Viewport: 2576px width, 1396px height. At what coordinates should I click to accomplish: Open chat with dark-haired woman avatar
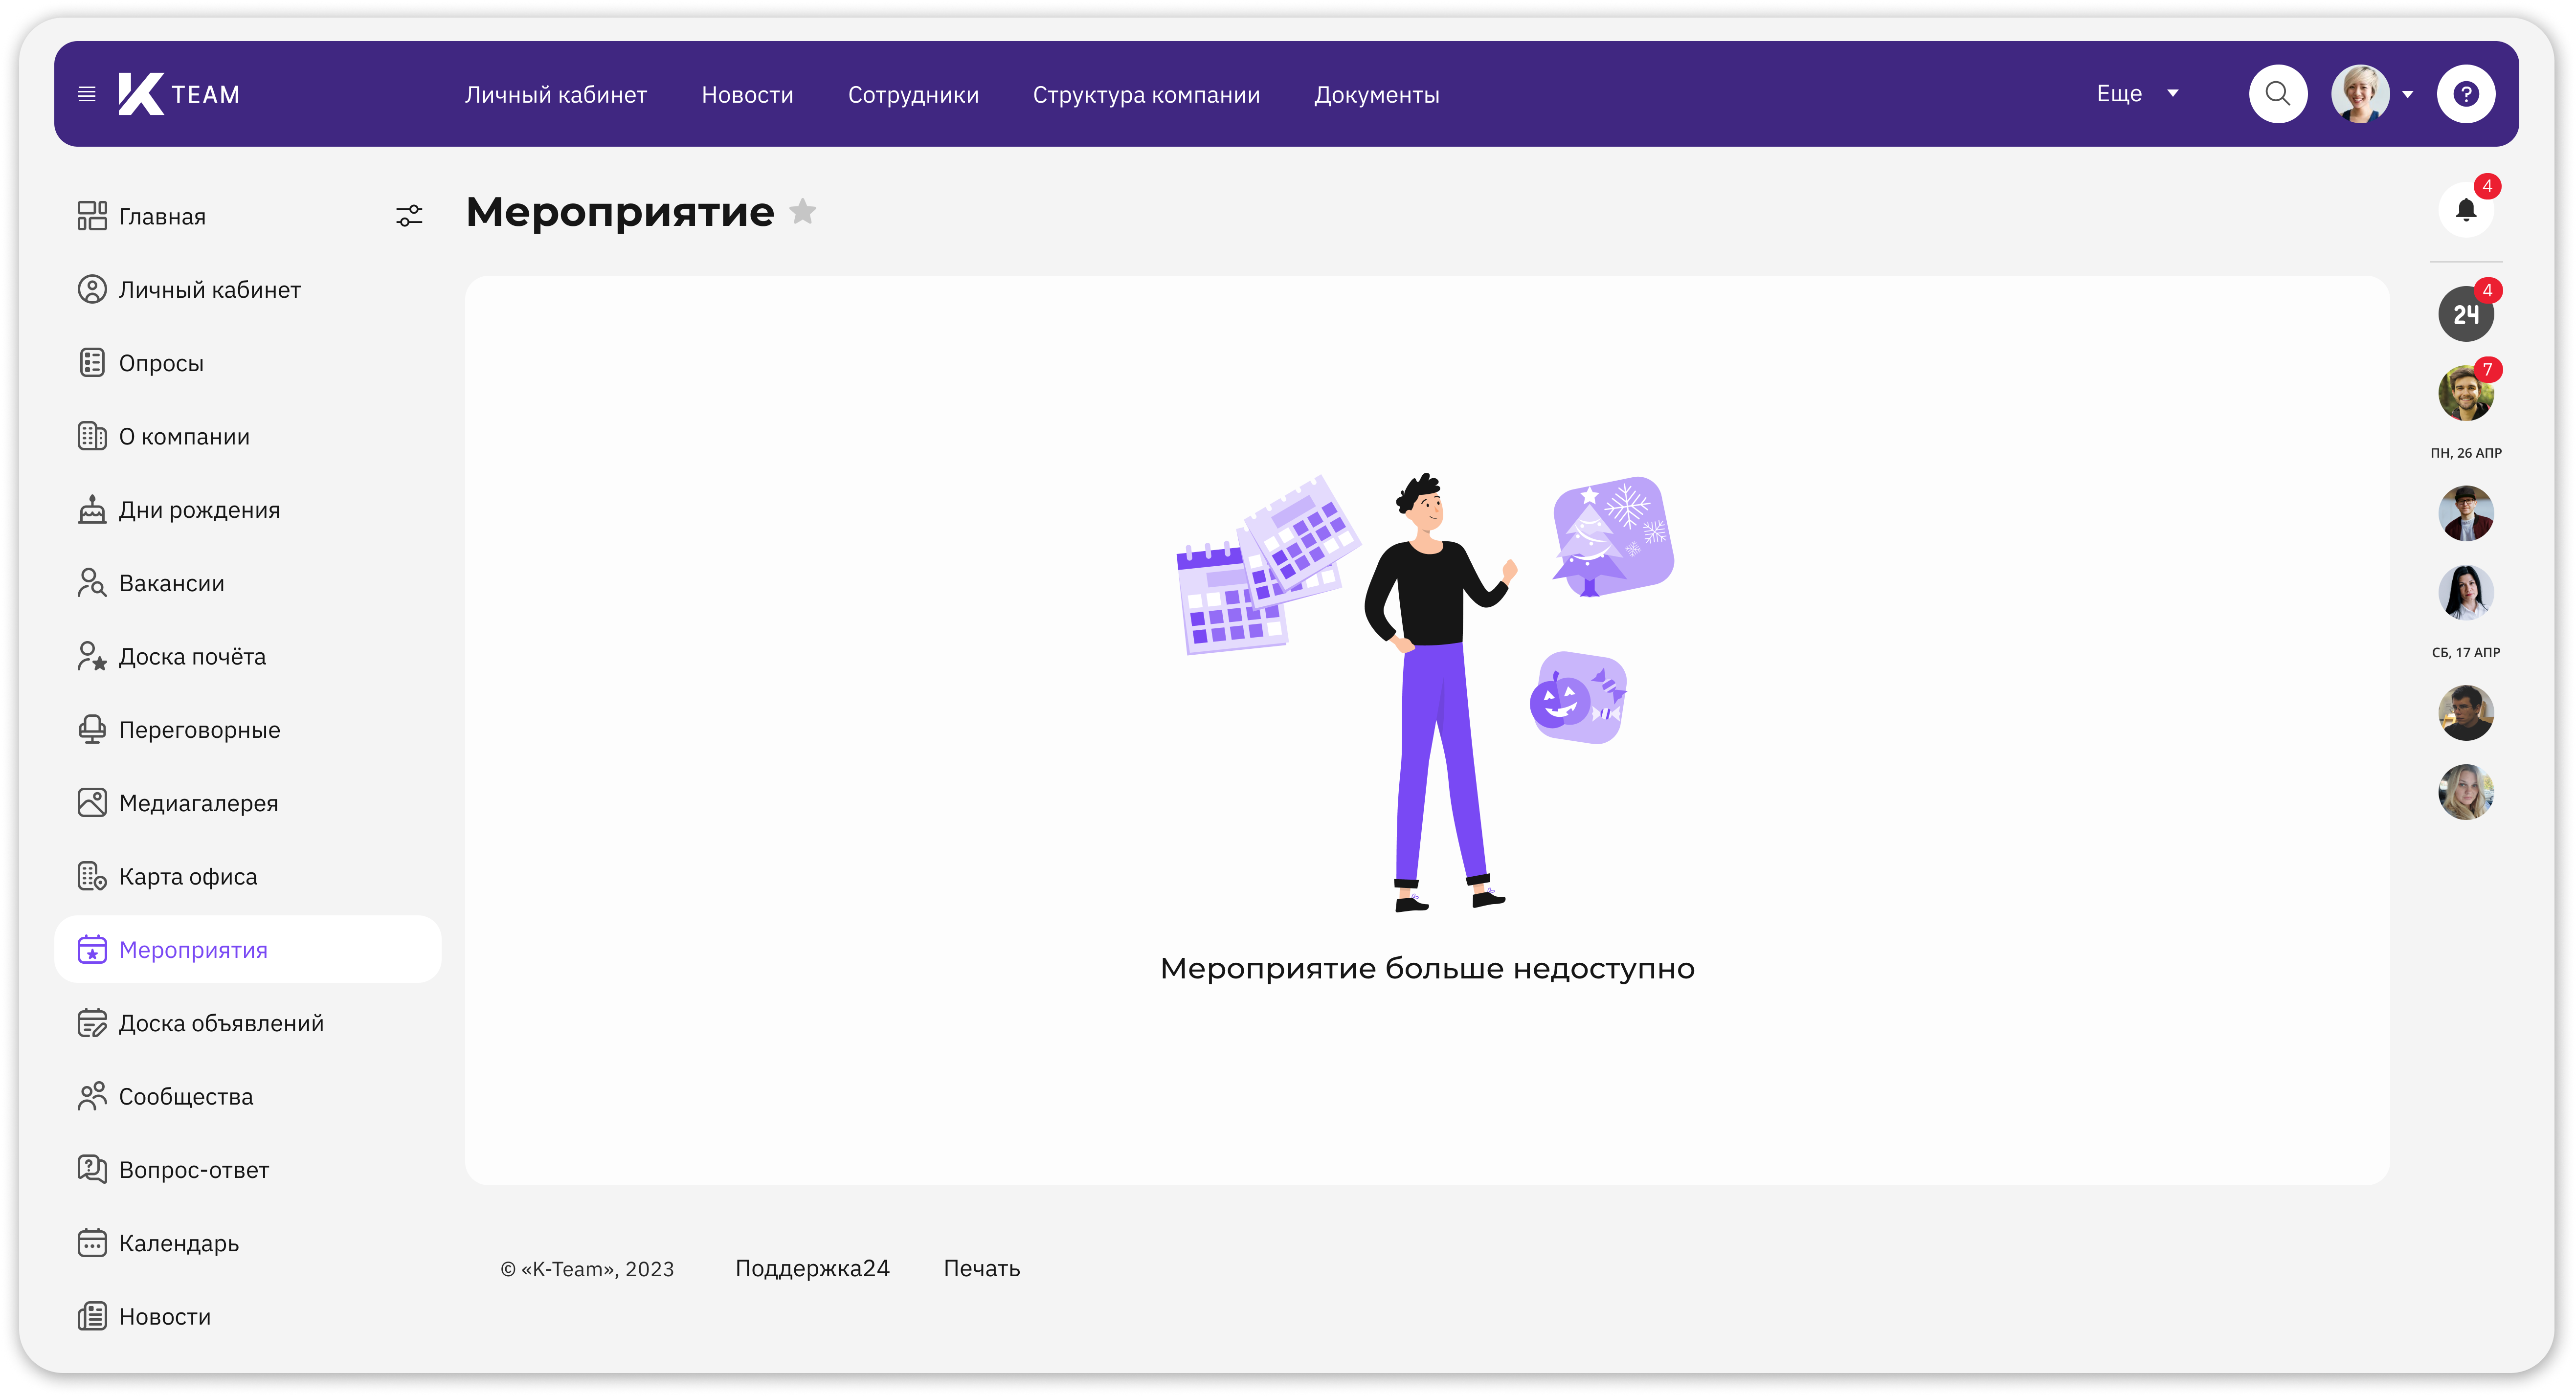click(x=2465, y=592)
